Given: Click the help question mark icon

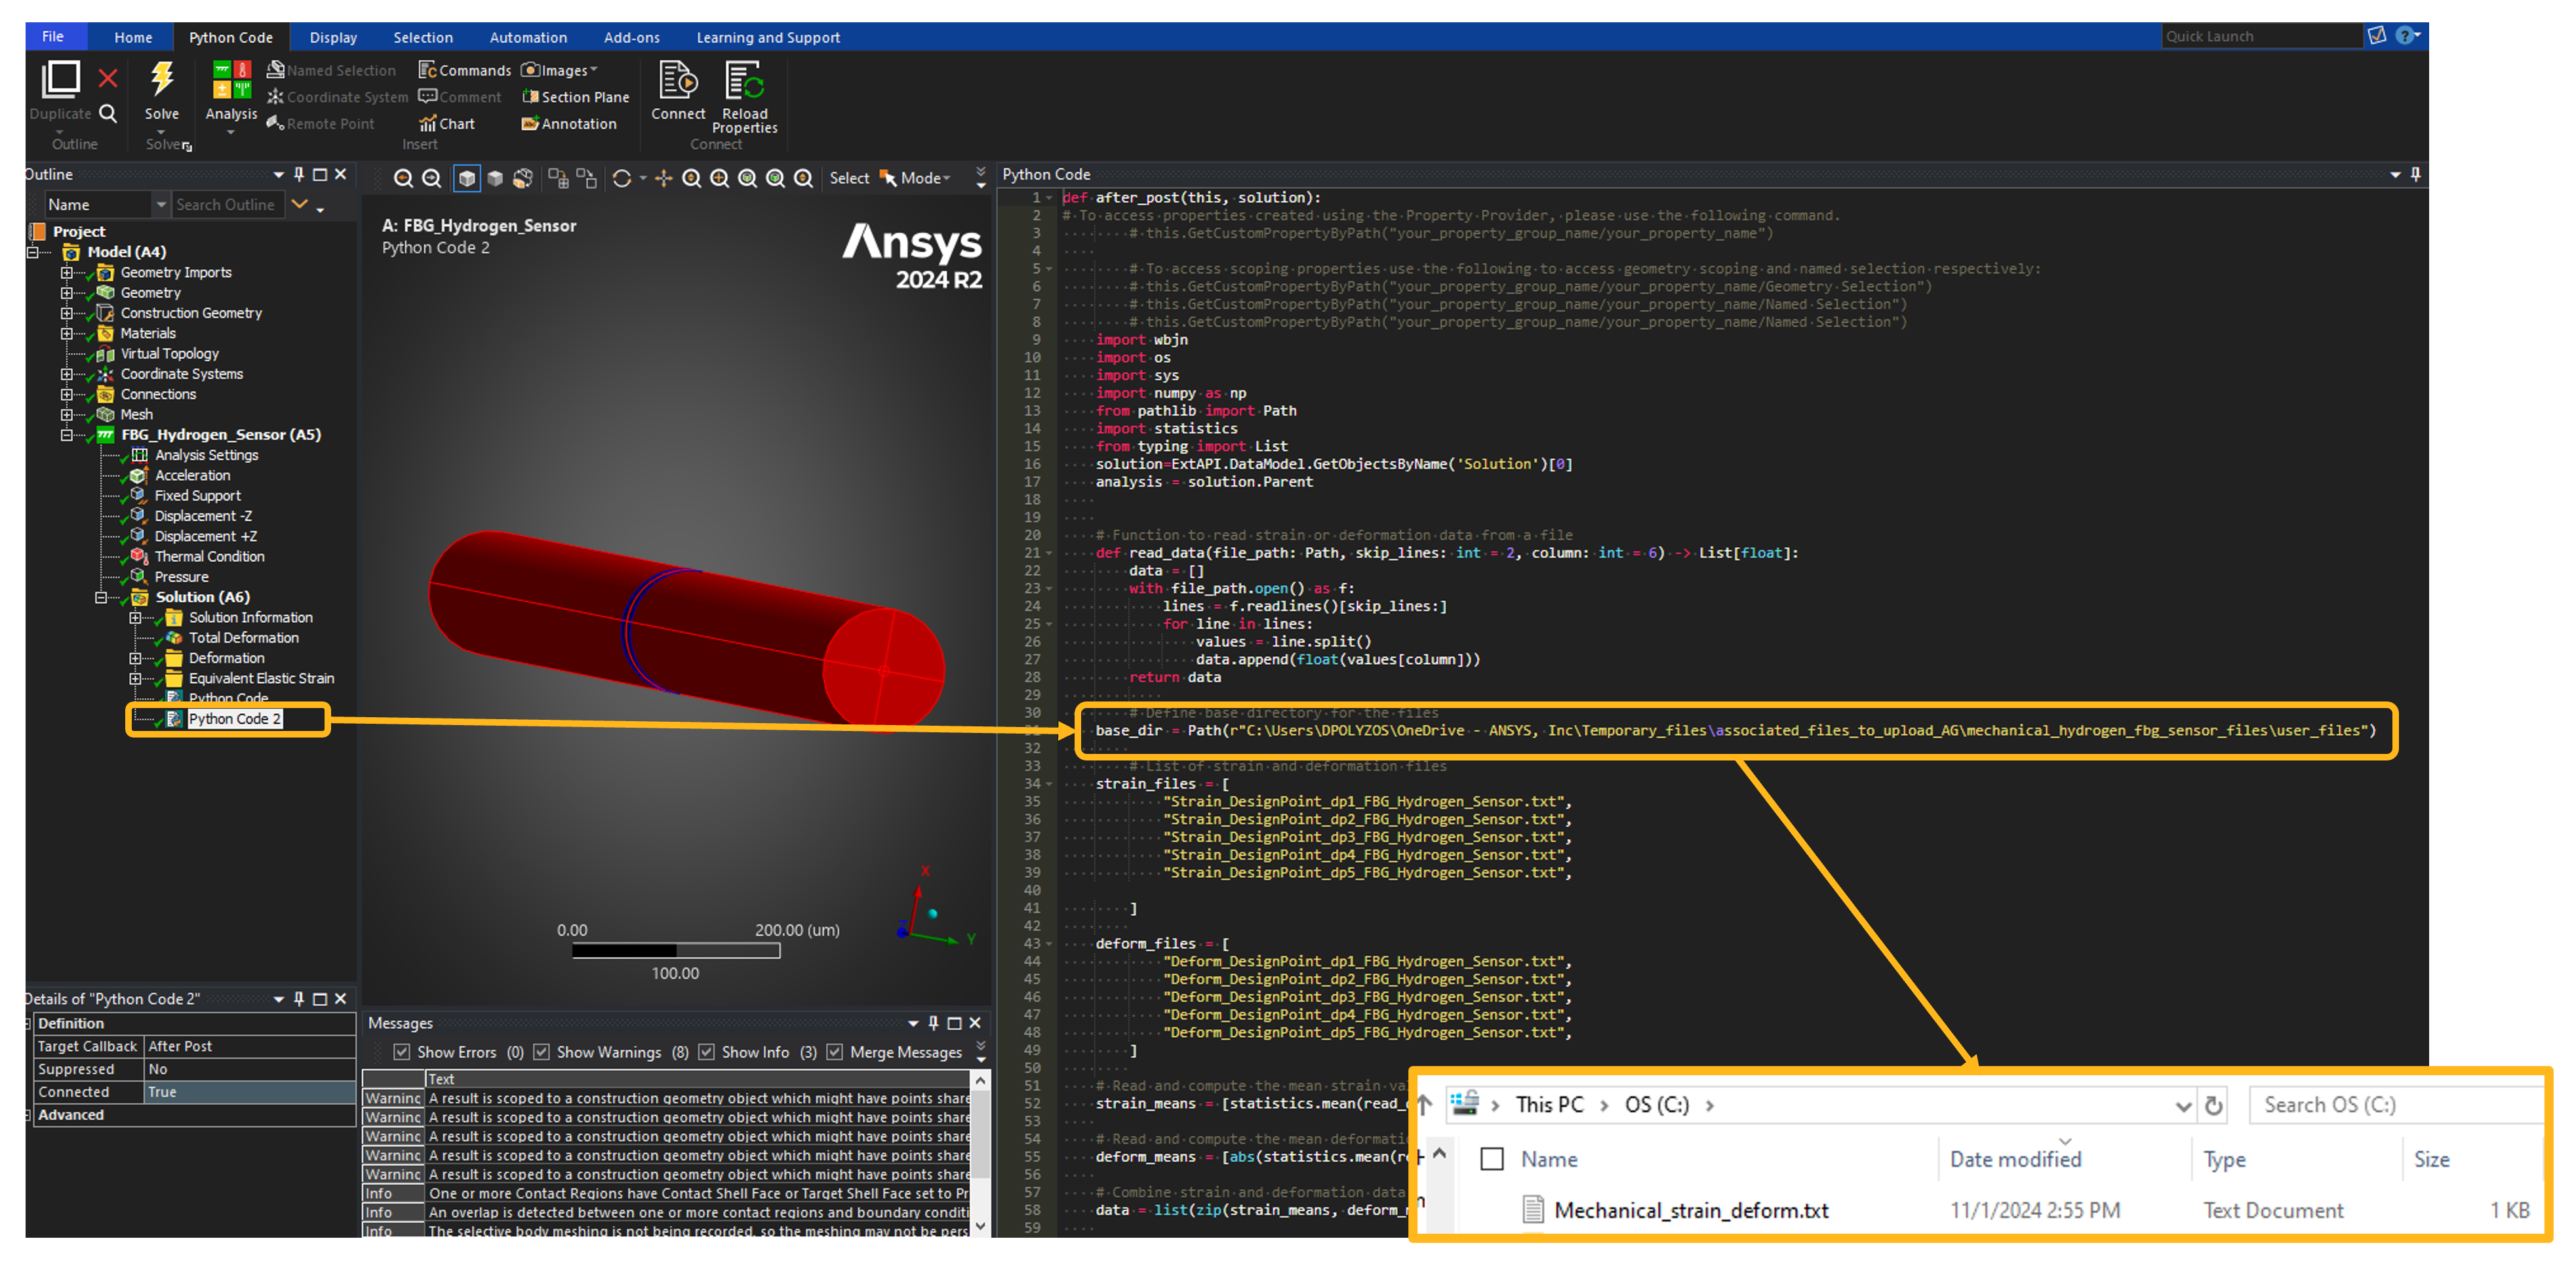Looking at the screenshot, I should tap(2405, 36).
